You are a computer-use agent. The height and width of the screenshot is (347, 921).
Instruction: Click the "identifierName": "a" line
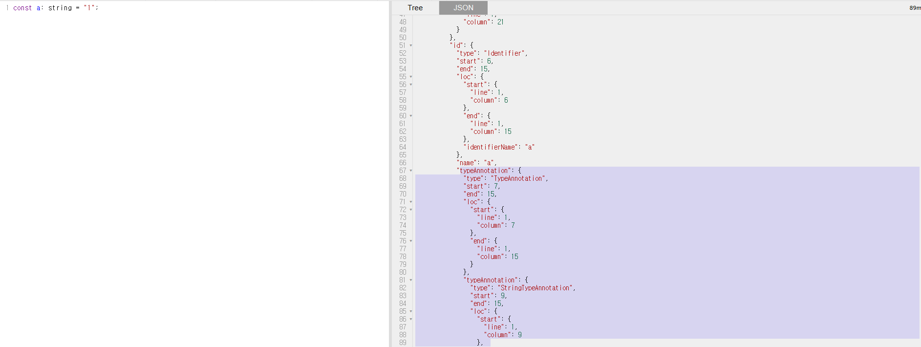(x=499, y=147)
